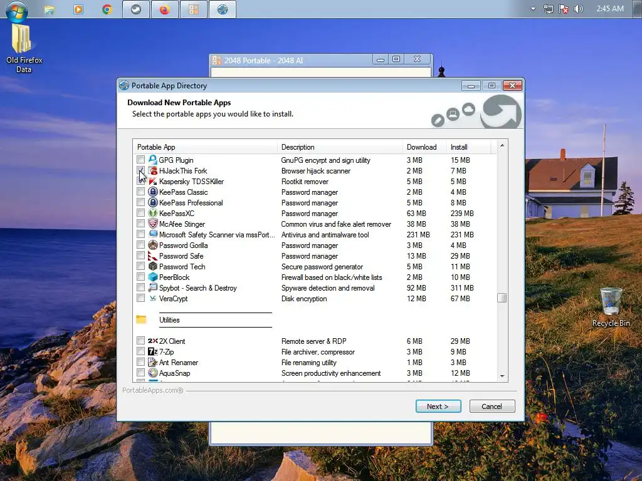Switch to Firefox in the taskbar
This screenshot has width=642, height=481.
[165, 9]
